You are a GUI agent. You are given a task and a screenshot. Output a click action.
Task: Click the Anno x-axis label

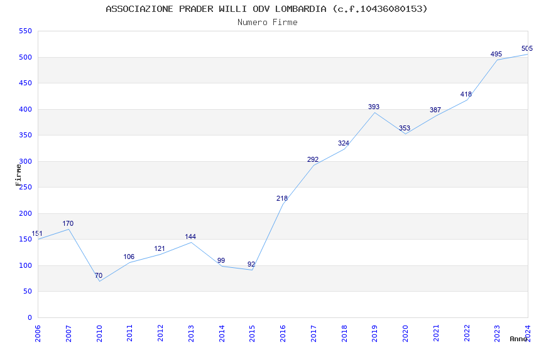pos(518,339)
